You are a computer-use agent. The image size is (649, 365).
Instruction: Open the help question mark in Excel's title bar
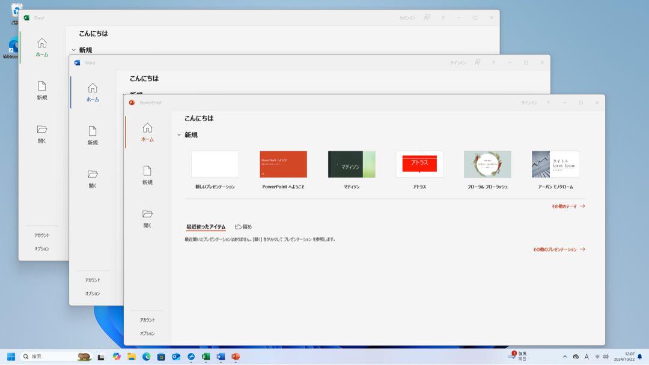(x=443, y=18)
